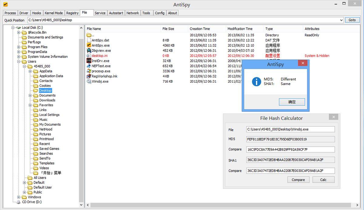The width and height of the screenshot is (364, 210).
Task: Switch to the Process tab
Action: tap(10, 13)
